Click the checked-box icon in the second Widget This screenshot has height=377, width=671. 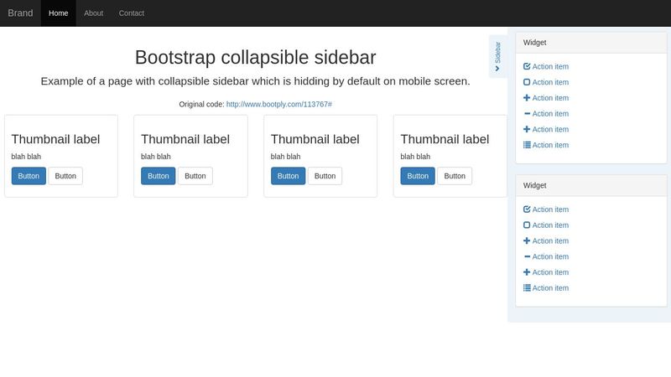(x=527, y=209)
